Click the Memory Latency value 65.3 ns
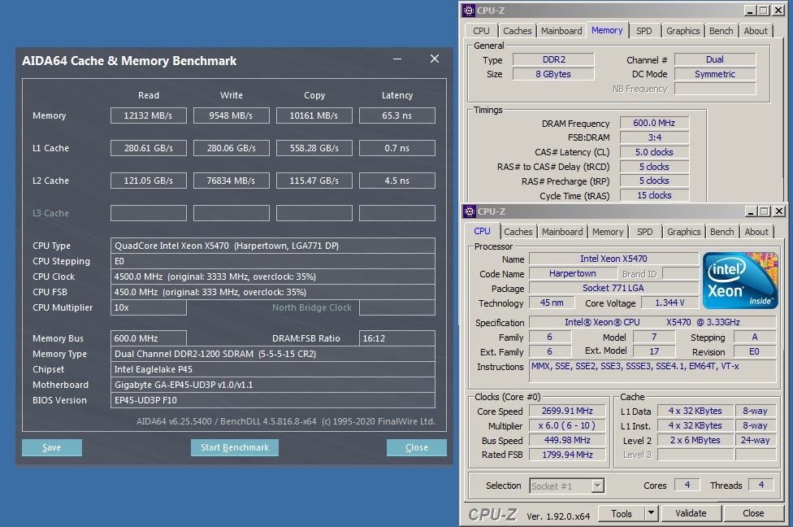Image resolution: width=793 pixels, height=527 pixels. pyautogui.click(x=397, y=115)
